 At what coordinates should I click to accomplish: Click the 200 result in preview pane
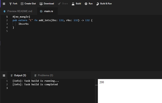click(102, 82)
